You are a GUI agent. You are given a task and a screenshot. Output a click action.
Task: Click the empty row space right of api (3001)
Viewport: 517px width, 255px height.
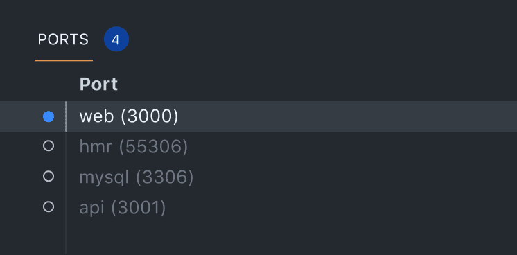point(341,207)
